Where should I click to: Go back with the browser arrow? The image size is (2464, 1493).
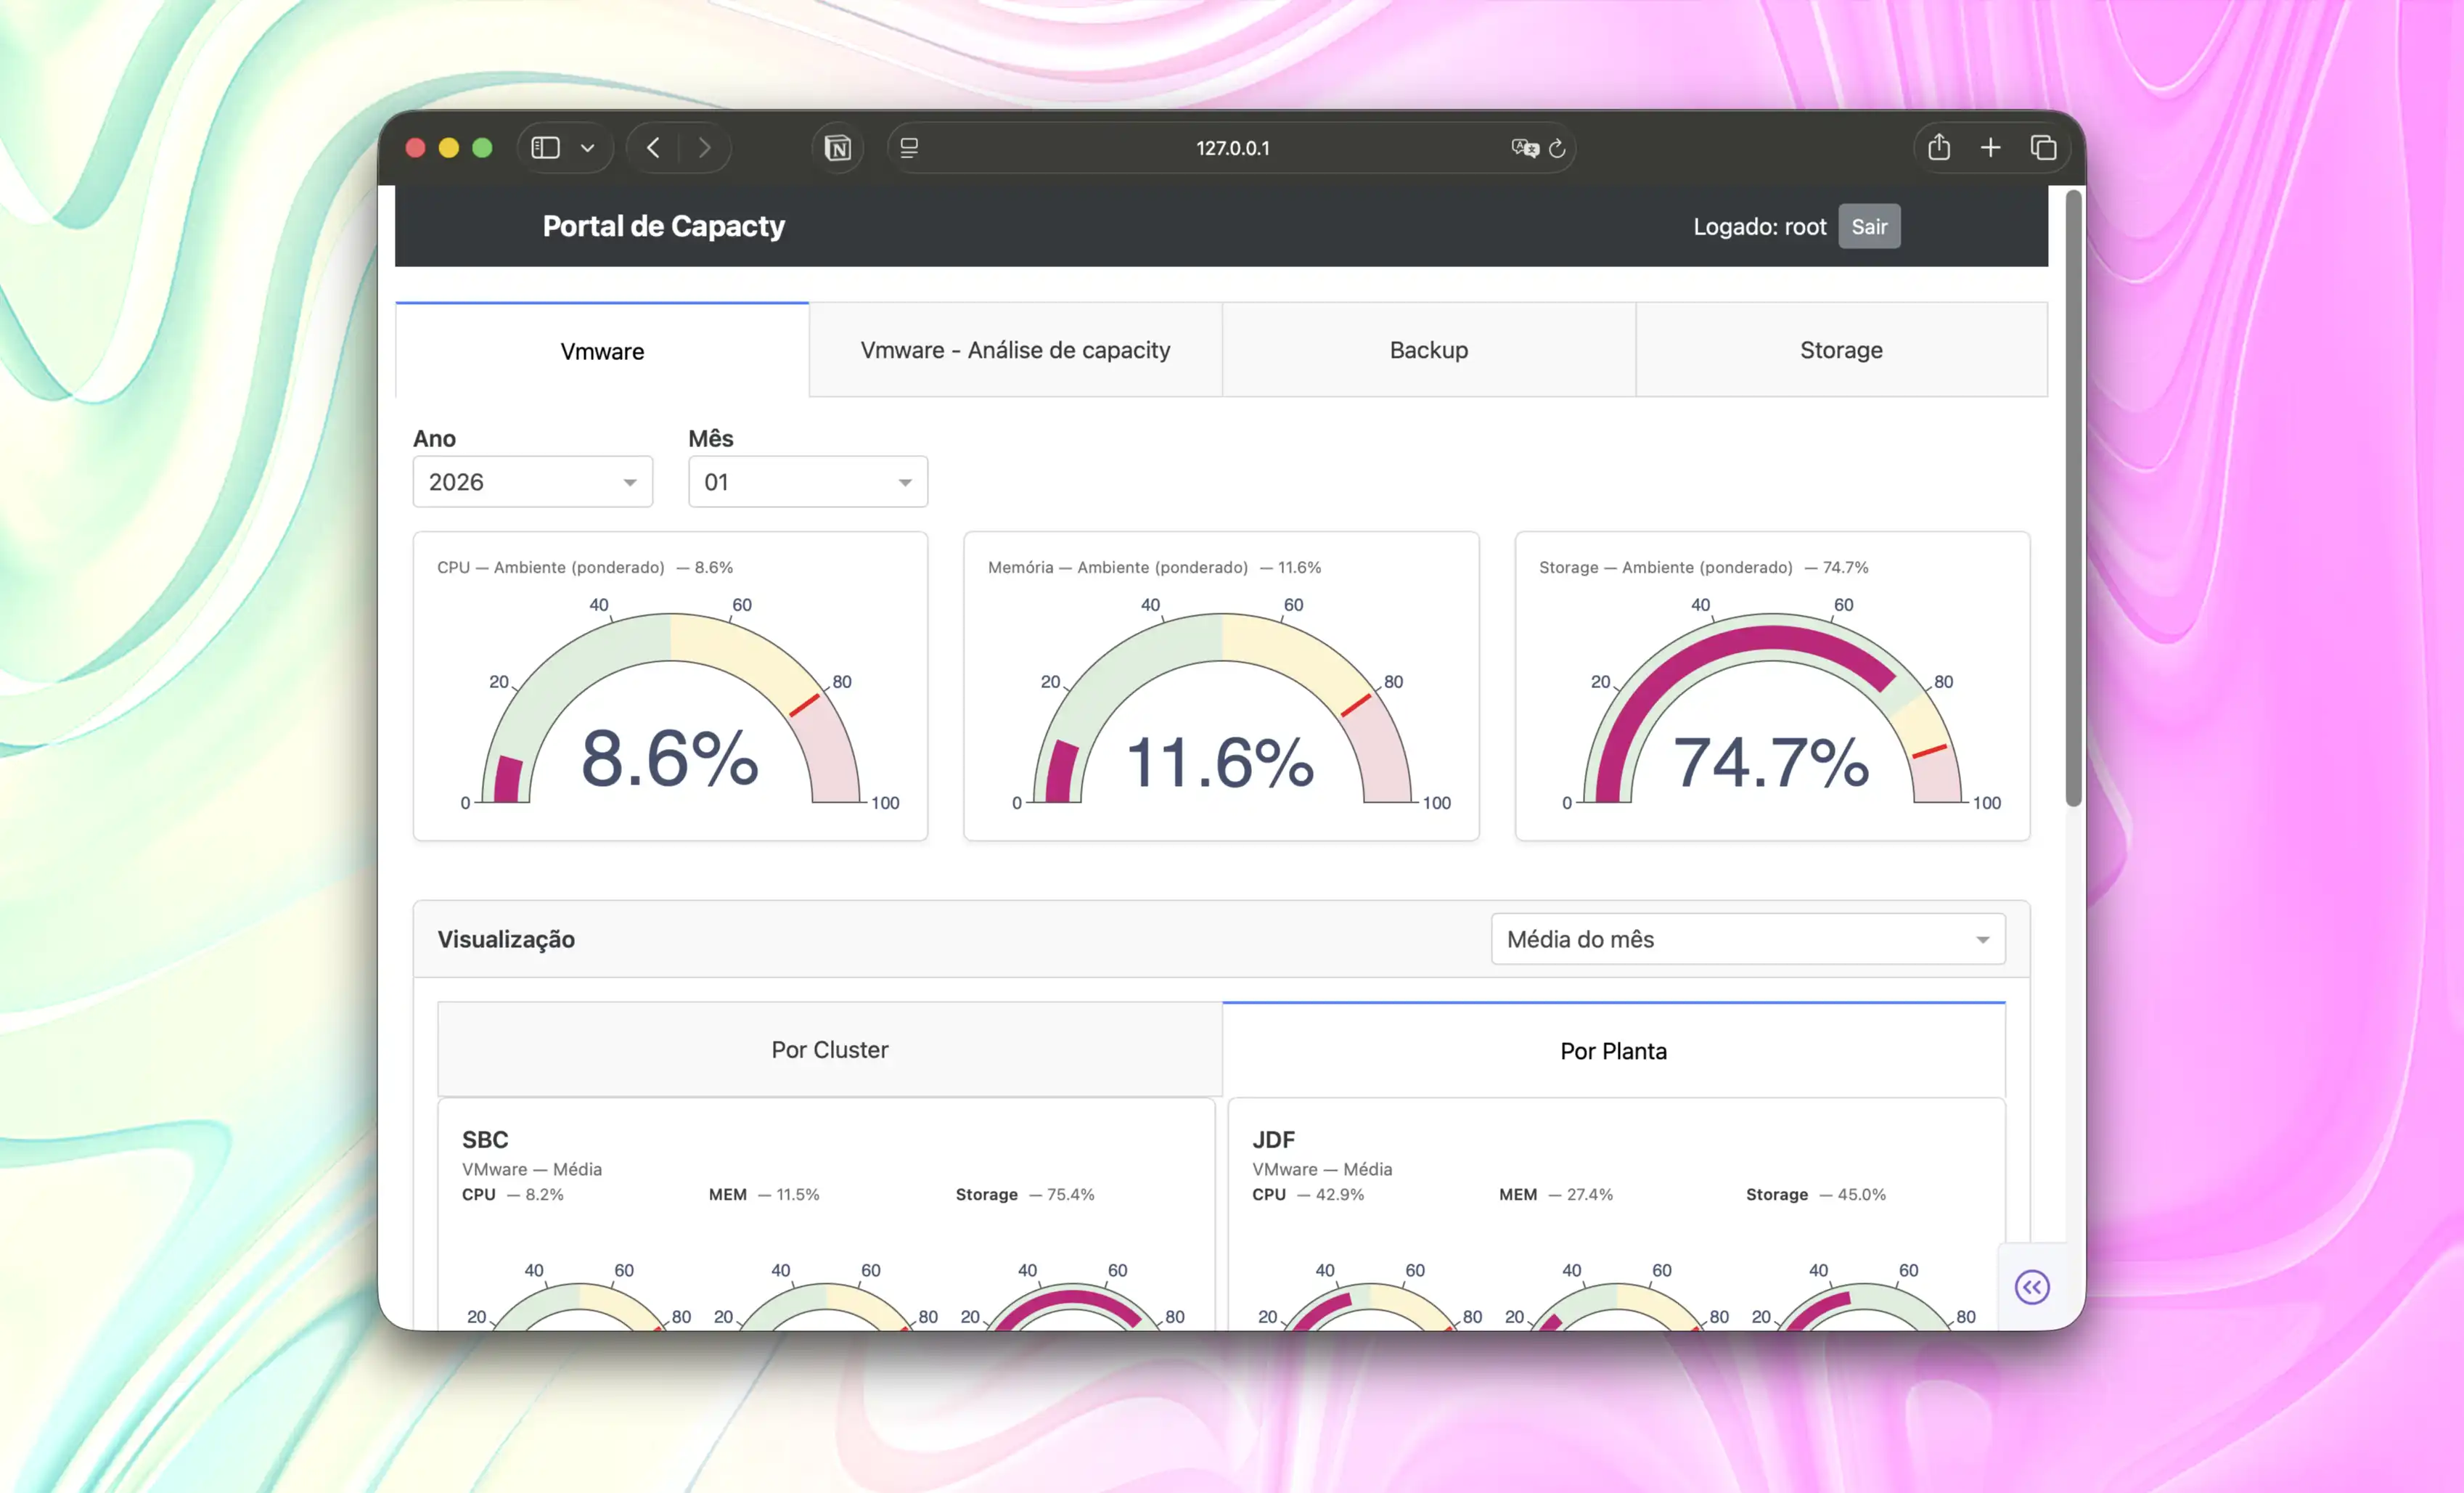coord(653,148)
